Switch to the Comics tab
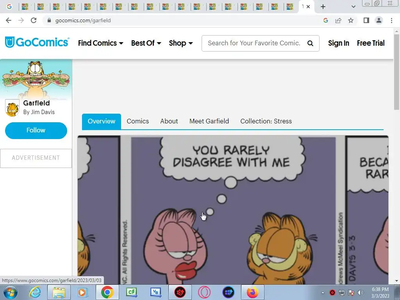 (x=138, y=121)
